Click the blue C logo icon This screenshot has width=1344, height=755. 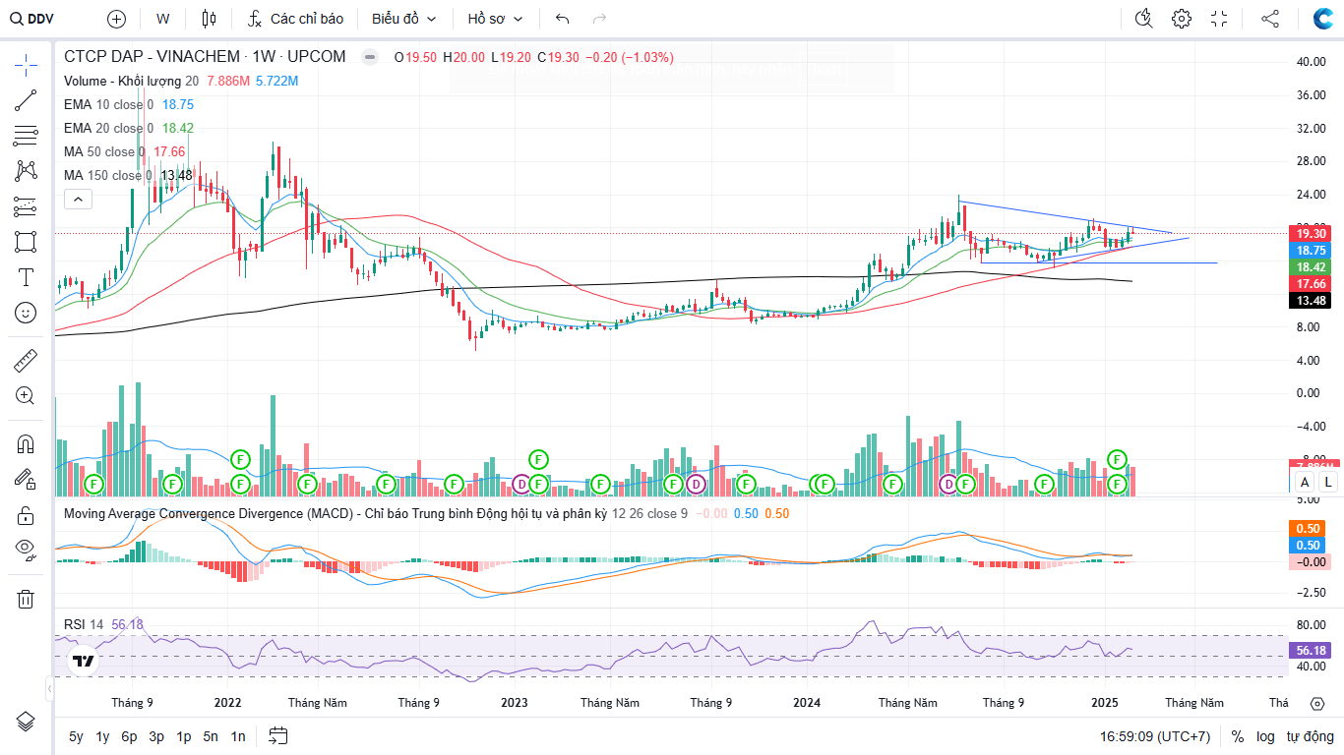click(1323, 19)
